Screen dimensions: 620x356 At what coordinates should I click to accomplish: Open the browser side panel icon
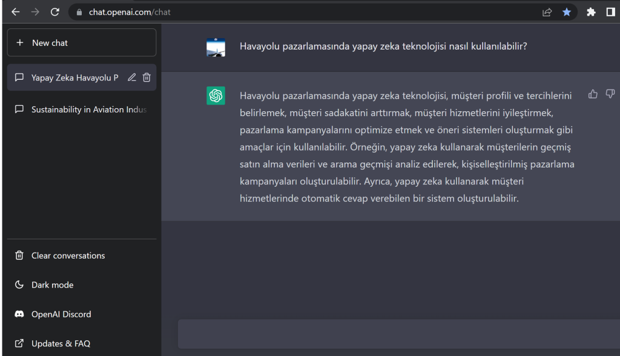(610, 12)
